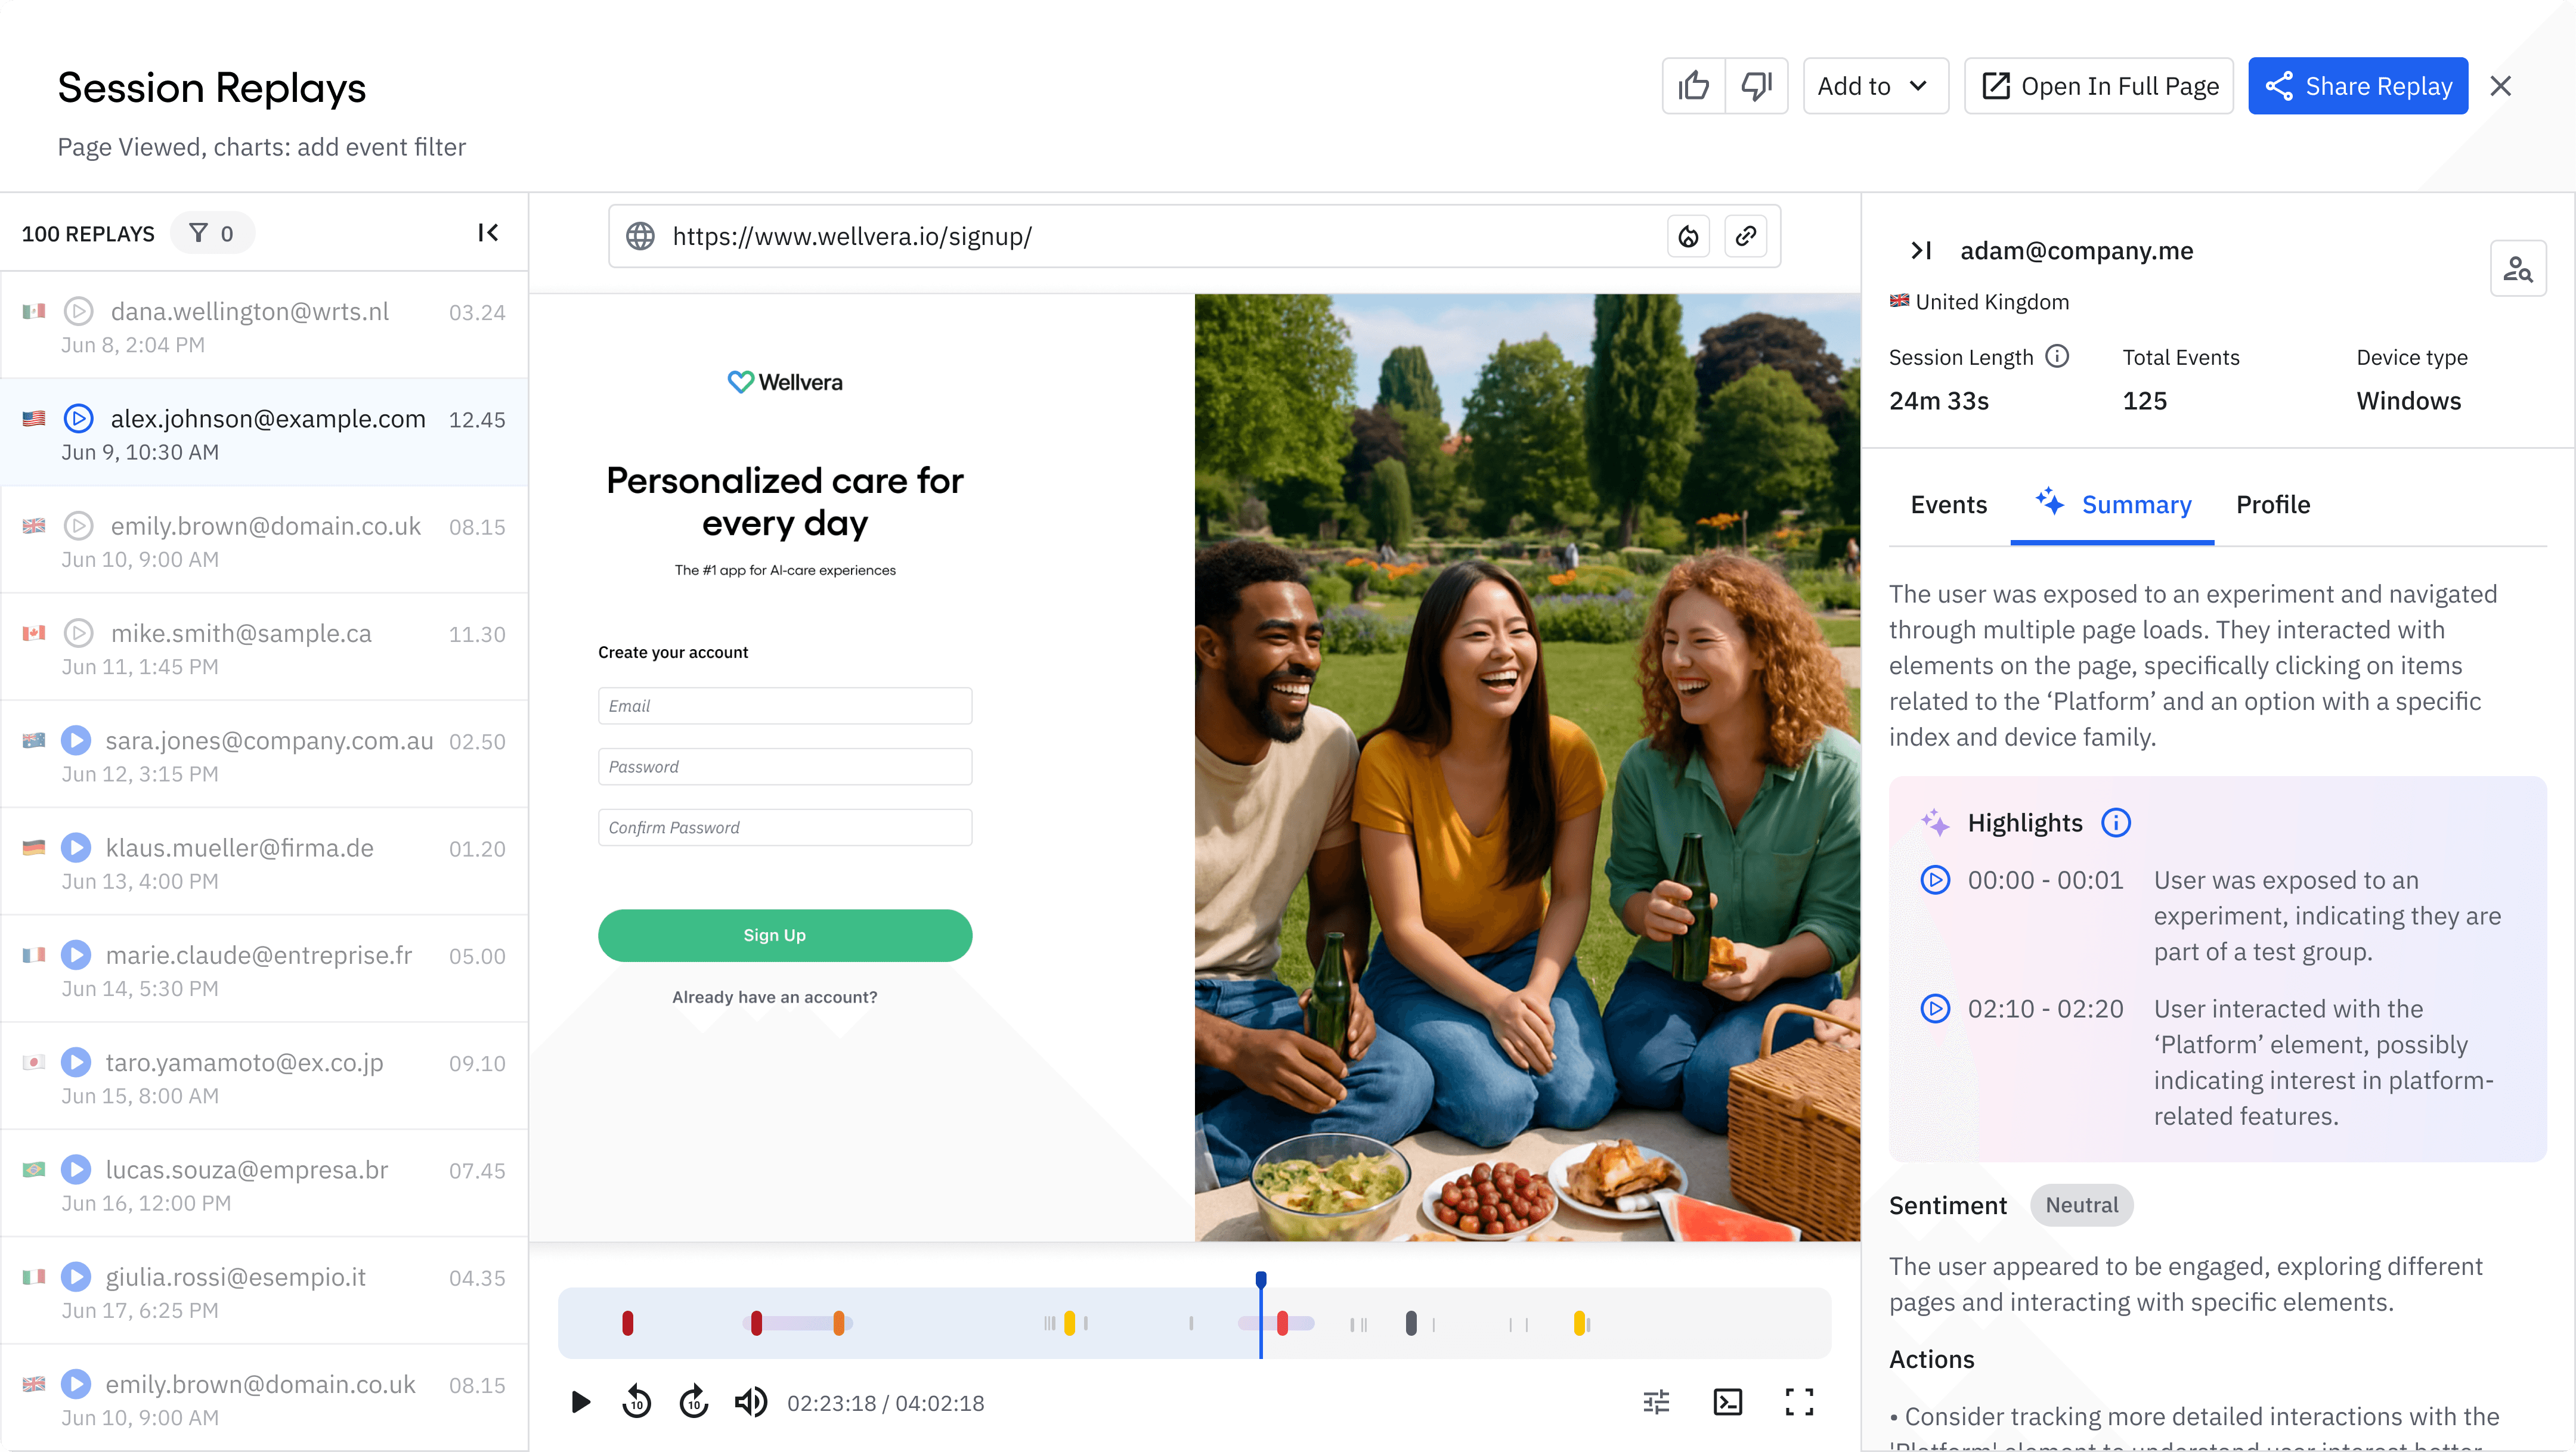Screen dimensions: 2576x1452
Task: Open the heatmap flame icon in URL bar
Action: coord(1688,236)
